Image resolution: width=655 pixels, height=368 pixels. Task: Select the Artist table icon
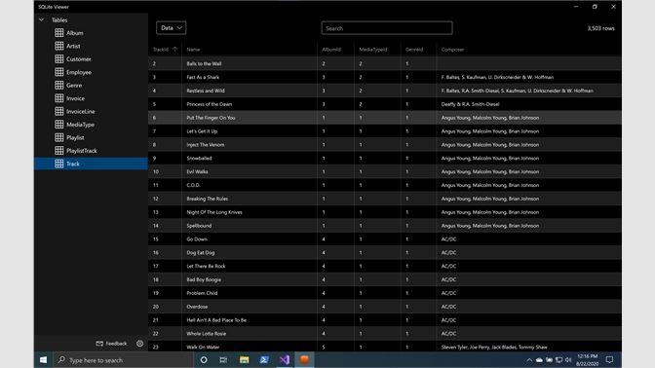coord(59,46)
